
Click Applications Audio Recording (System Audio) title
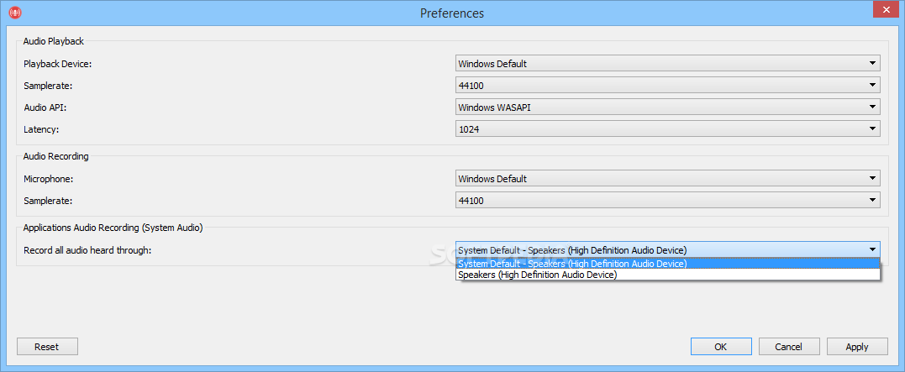pos(113,228)
